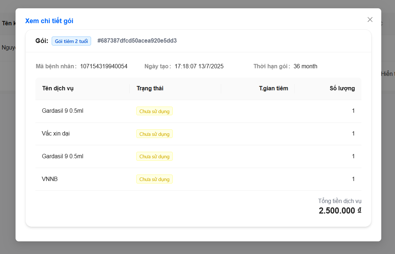This screenshot has width=395, height=254.
Task: Click the status badge in the first Gardasil row
Action: tap(154, 111)
